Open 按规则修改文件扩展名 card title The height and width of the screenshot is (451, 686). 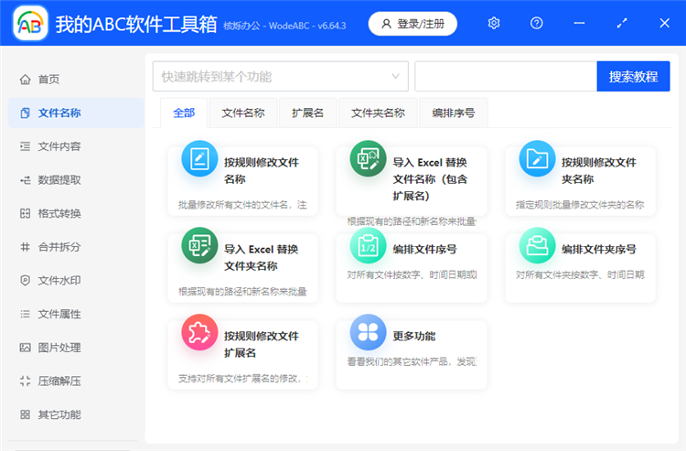(x=262, y=344)
